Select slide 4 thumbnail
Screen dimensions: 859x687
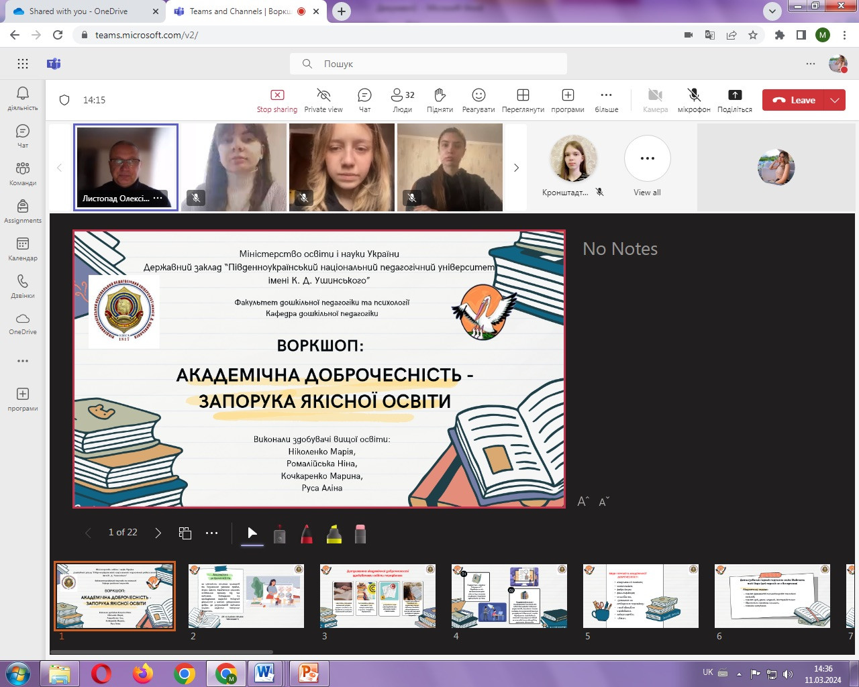point(509,596)
